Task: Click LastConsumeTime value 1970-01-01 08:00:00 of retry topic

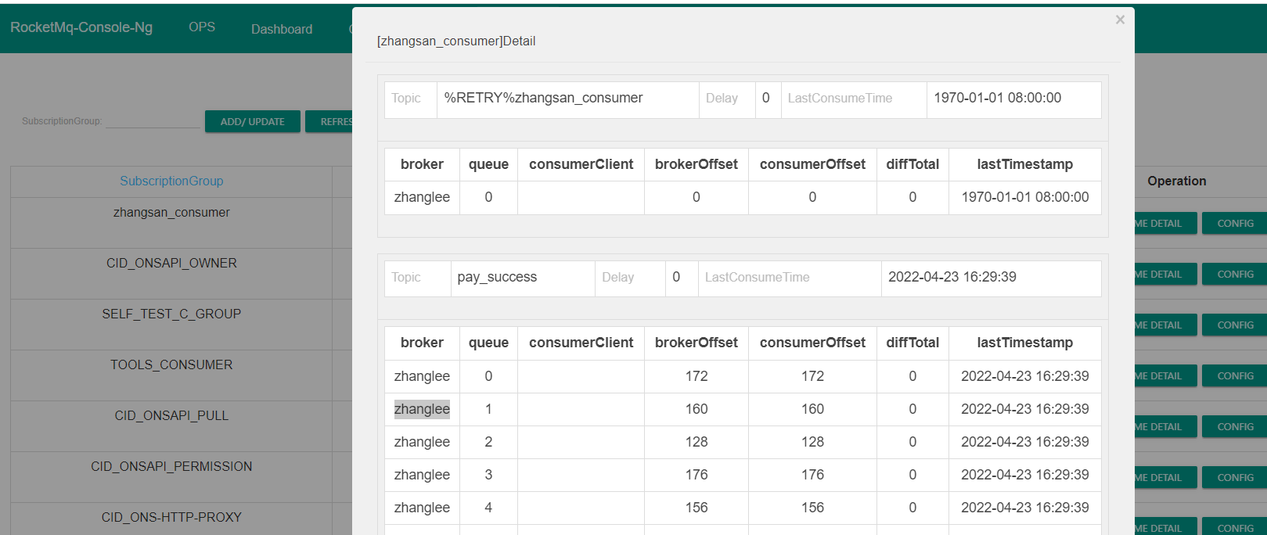Action: 997,98
